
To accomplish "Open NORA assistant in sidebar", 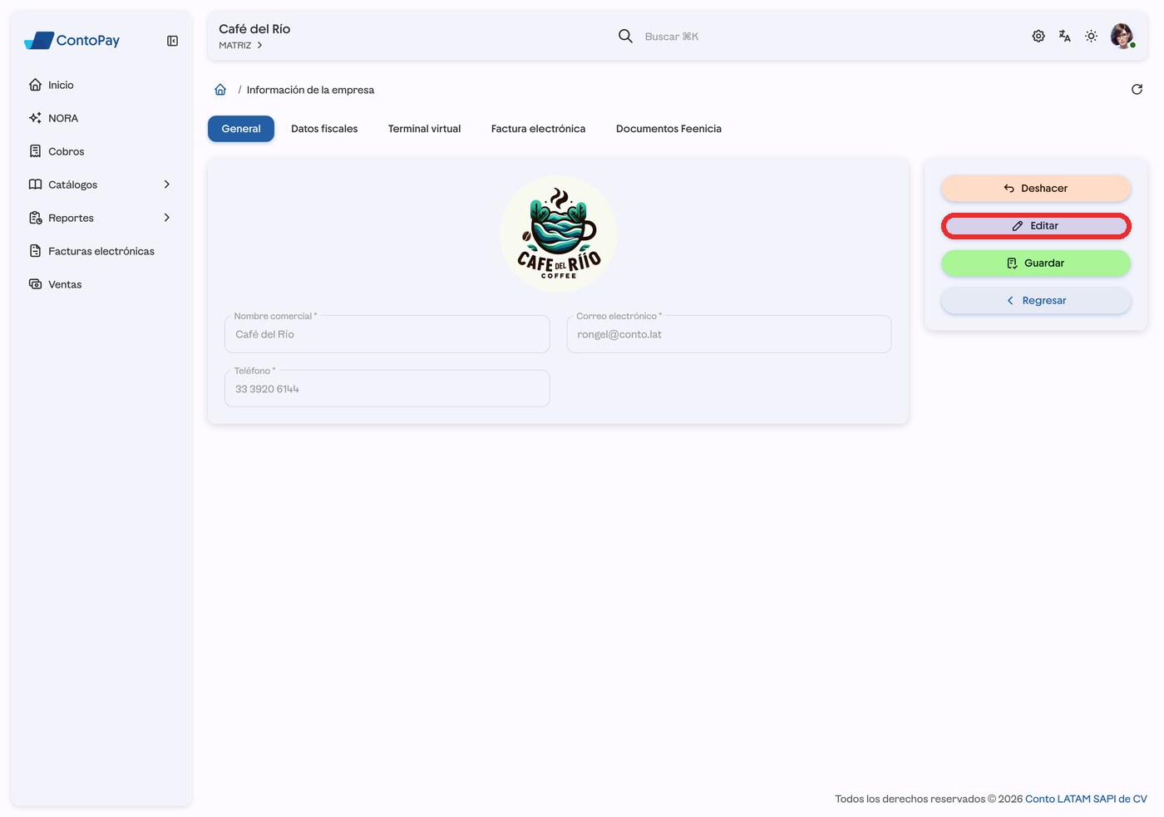I will click(x=101, y=118).
